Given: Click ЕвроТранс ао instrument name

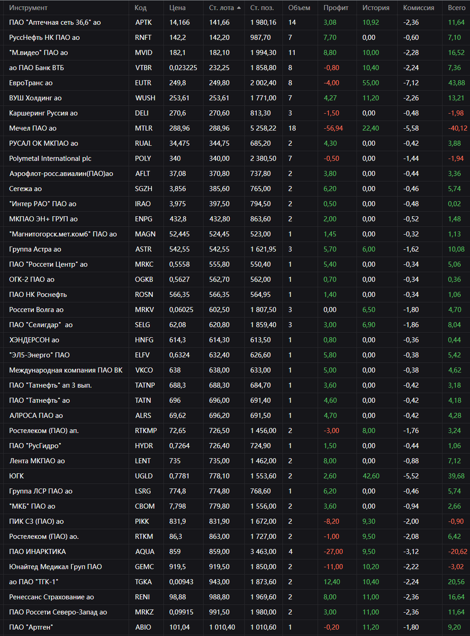Looking at the screenshot, I should [x=31, y=83].
